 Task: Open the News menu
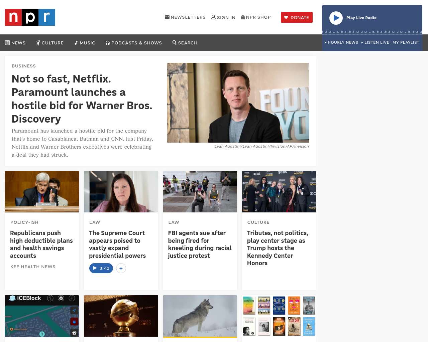click(15, 43)
